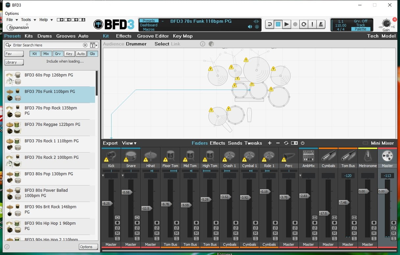Toggle the Mix include filter
This screenshot has height=255, width=400.
[x=46, y=54]
